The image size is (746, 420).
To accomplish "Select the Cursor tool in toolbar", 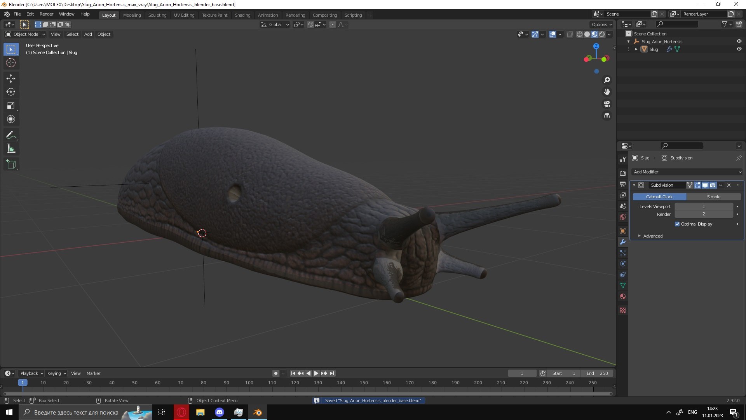I will 11,63.
